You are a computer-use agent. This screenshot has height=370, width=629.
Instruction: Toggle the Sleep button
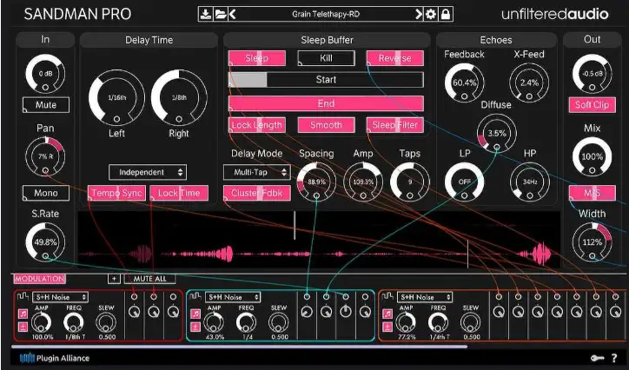point(257,58)
